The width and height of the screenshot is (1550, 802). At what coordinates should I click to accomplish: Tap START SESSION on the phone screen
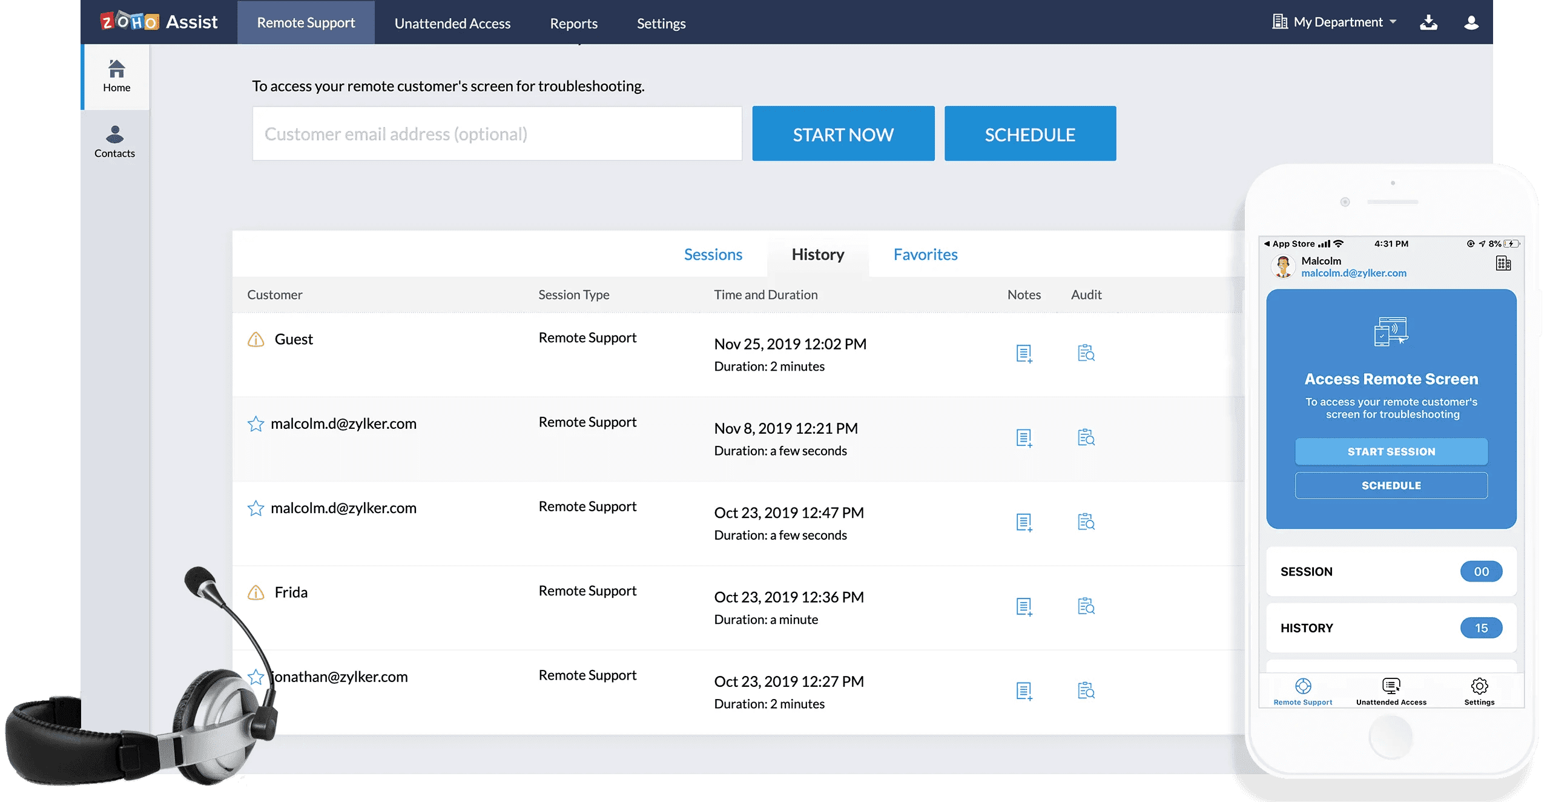pos(1391,451)
